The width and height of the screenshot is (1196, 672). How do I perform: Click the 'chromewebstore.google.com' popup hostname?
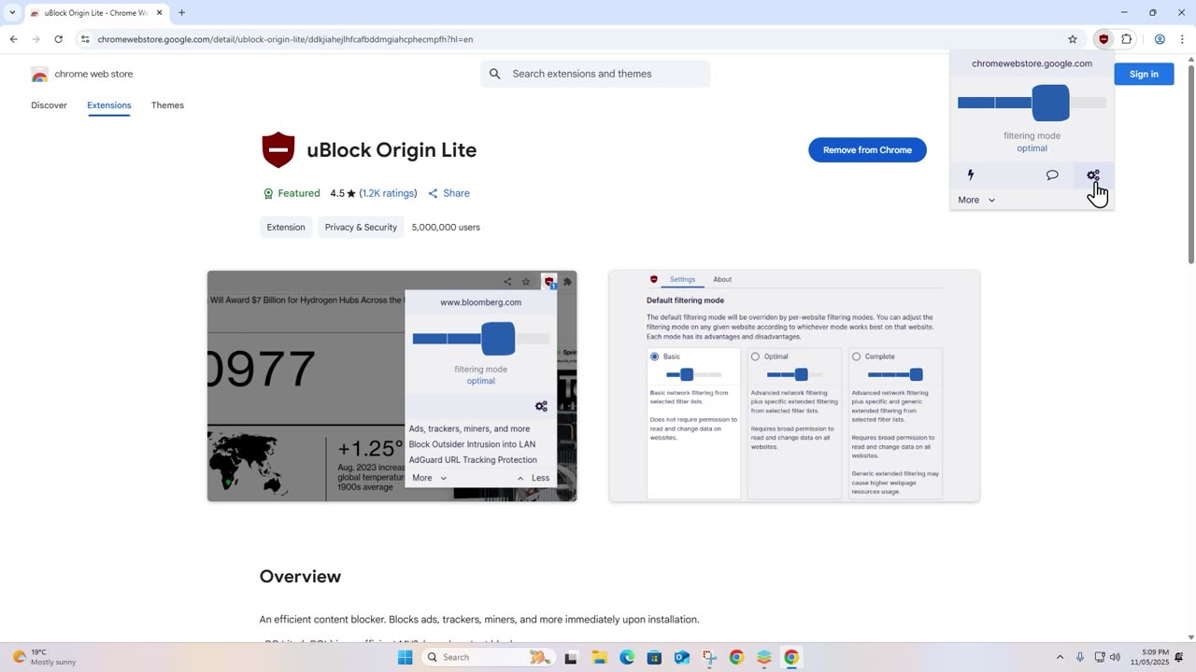[x=1032, y=63]
